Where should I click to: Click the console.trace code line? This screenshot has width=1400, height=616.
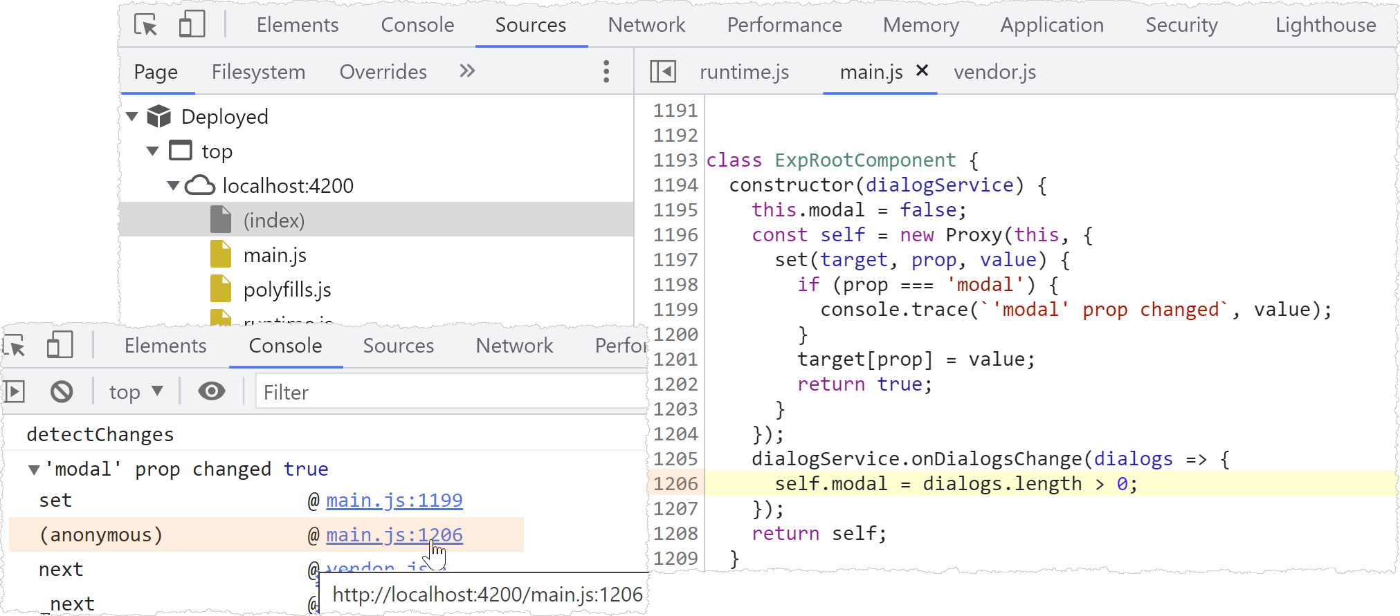pos(1076,310)
